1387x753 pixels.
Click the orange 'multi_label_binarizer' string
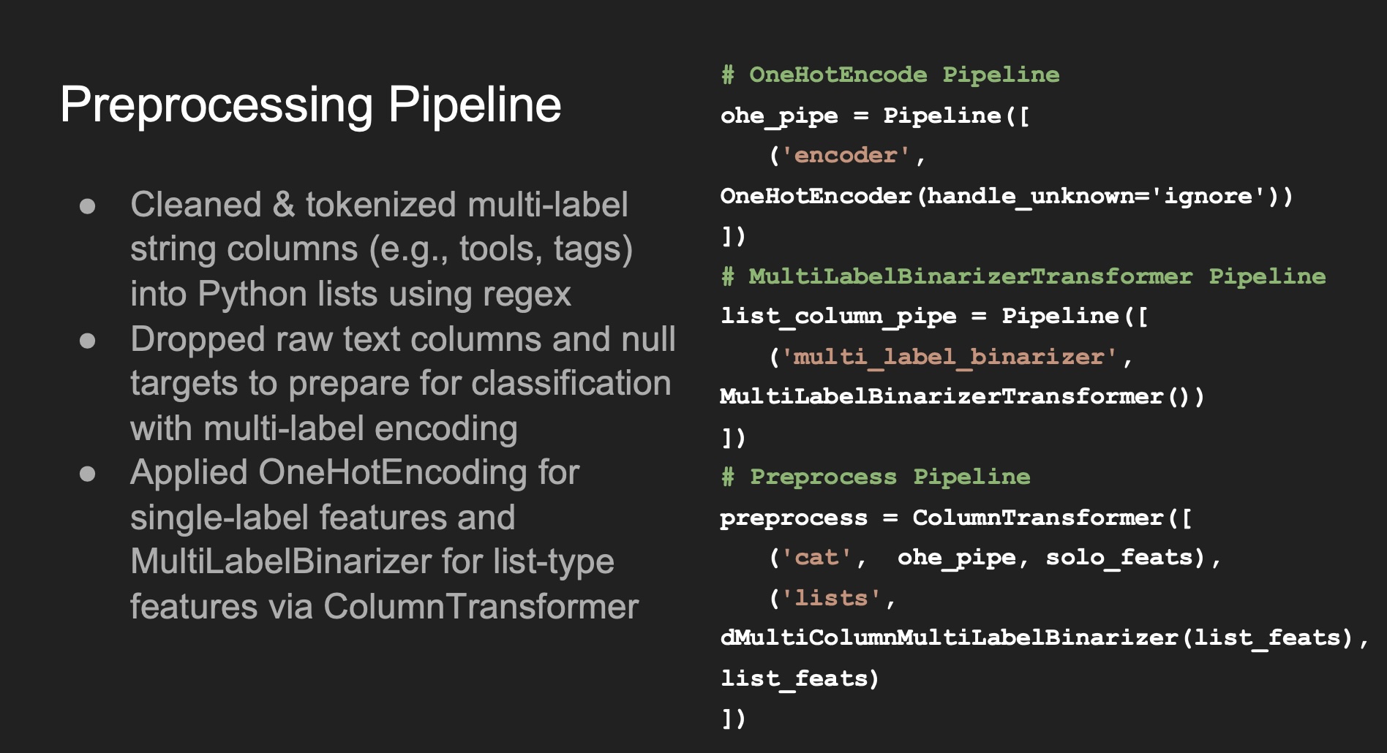point(949,357)
